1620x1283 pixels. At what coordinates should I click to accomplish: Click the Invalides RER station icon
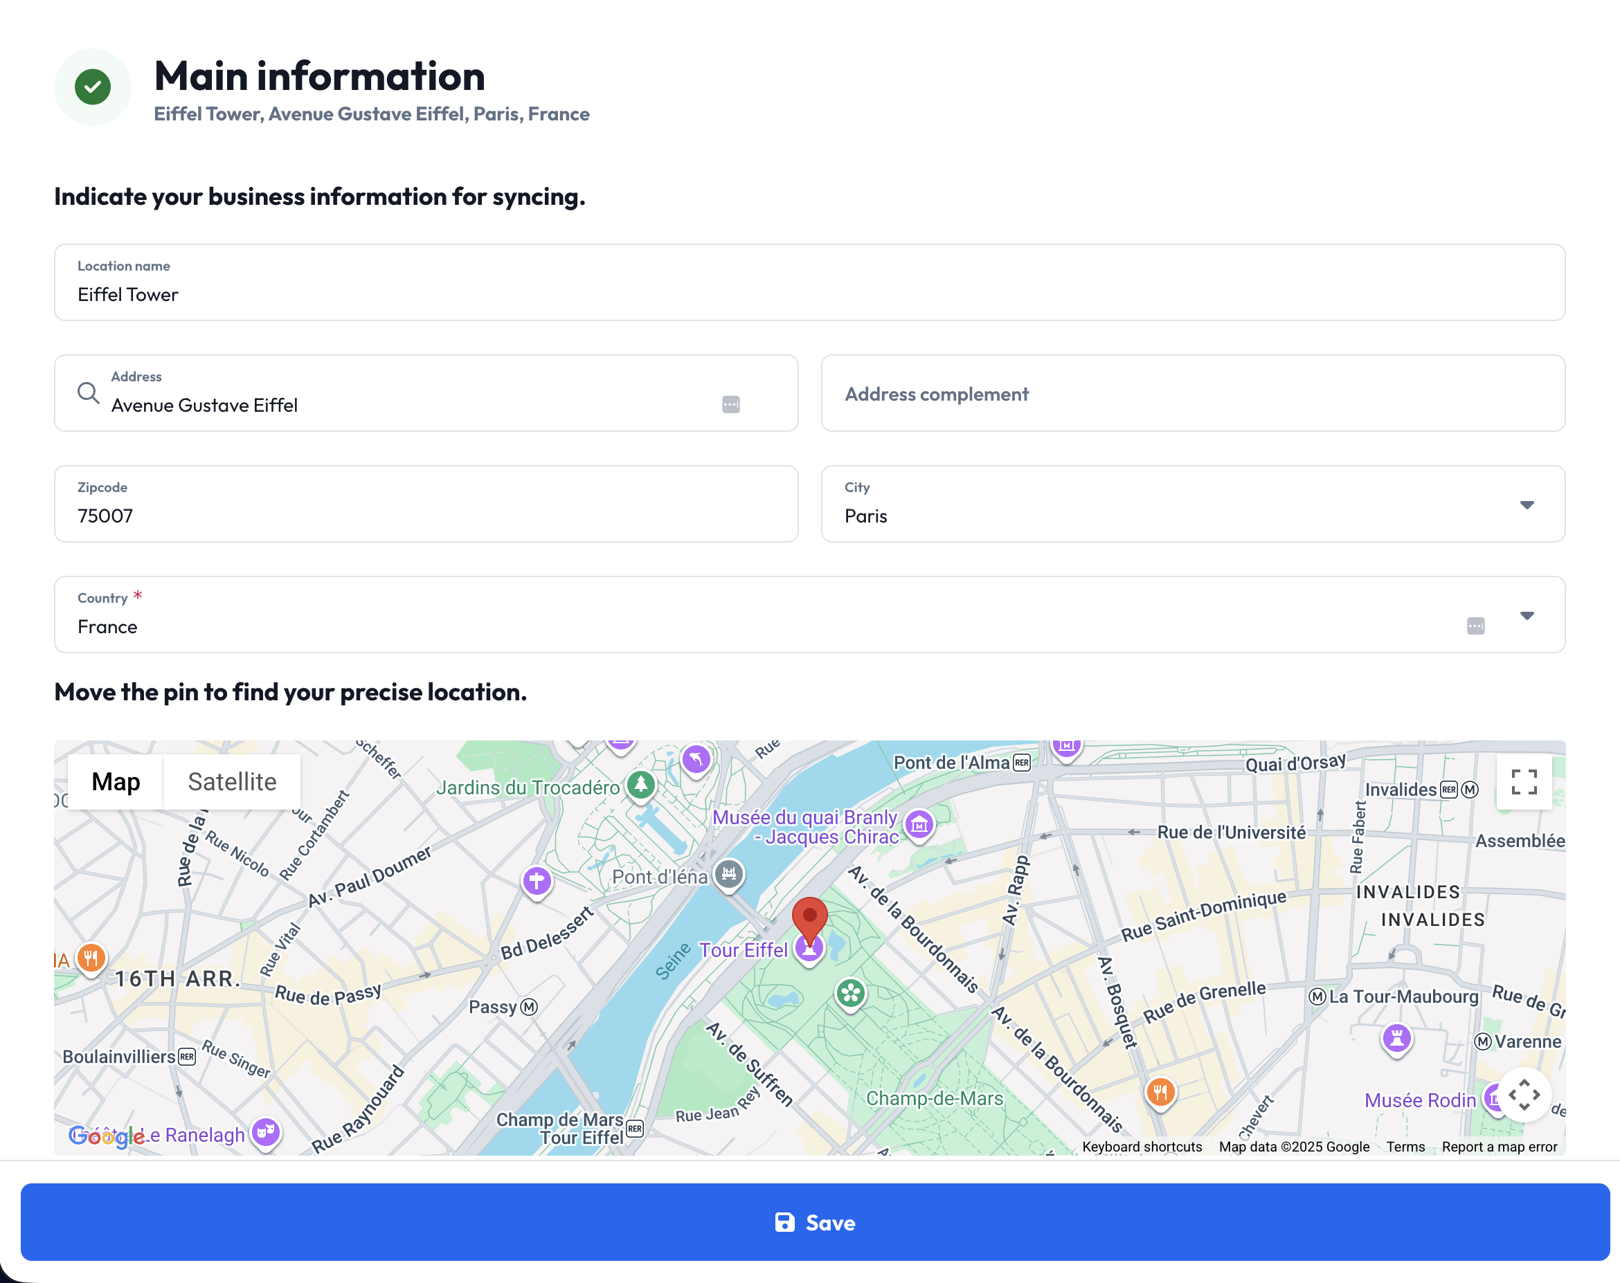click(1450, 789)
